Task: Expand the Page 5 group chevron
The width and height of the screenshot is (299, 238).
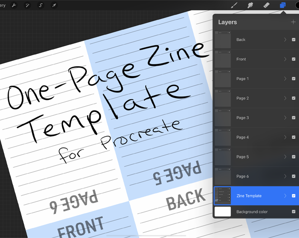Action: [x=285, y=157]
